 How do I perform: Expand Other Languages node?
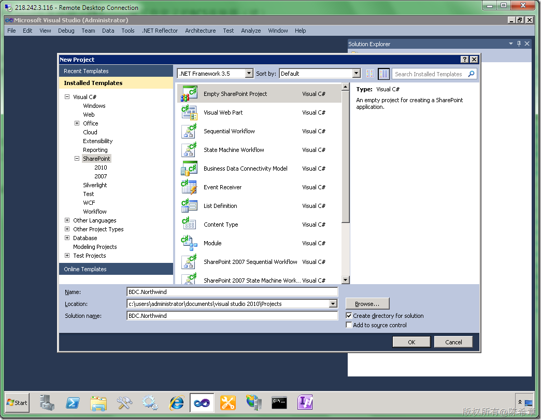click(67, 220)
